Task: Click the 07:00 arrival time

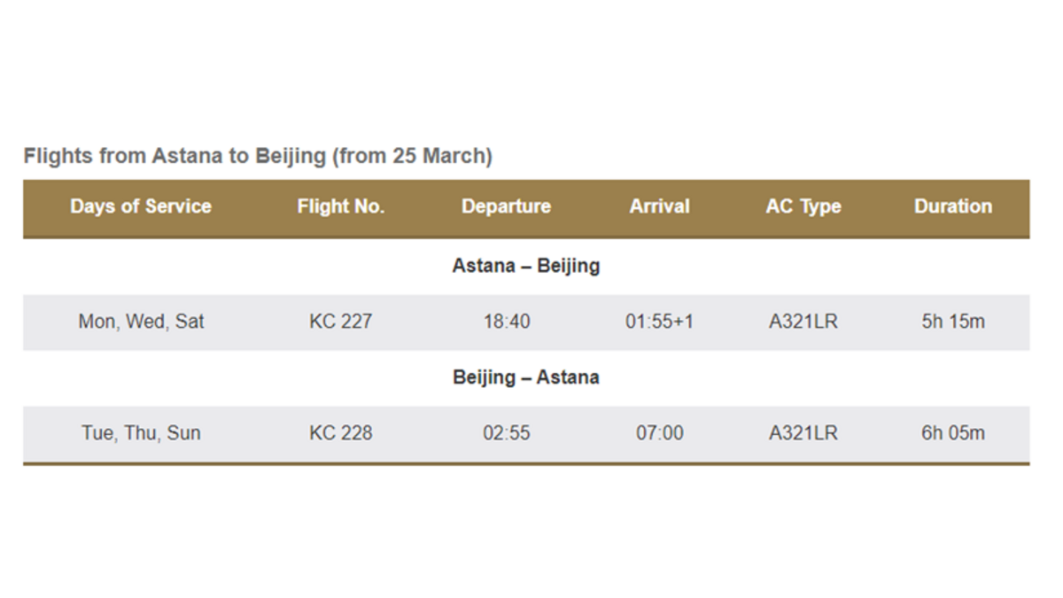Action: coord(659,433)
